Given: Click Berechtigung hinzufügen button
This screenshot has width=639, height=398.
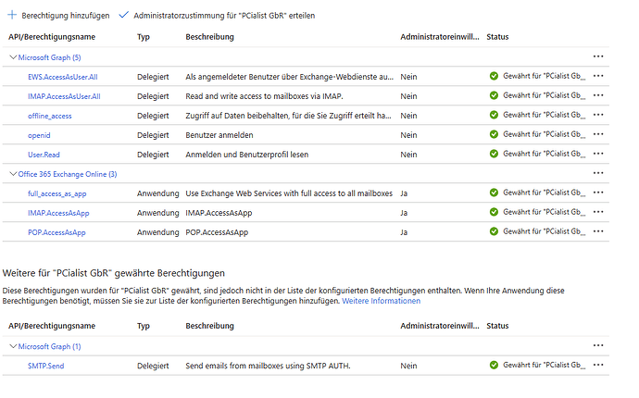Looking at the screenshot, I should tap(58, 16).
